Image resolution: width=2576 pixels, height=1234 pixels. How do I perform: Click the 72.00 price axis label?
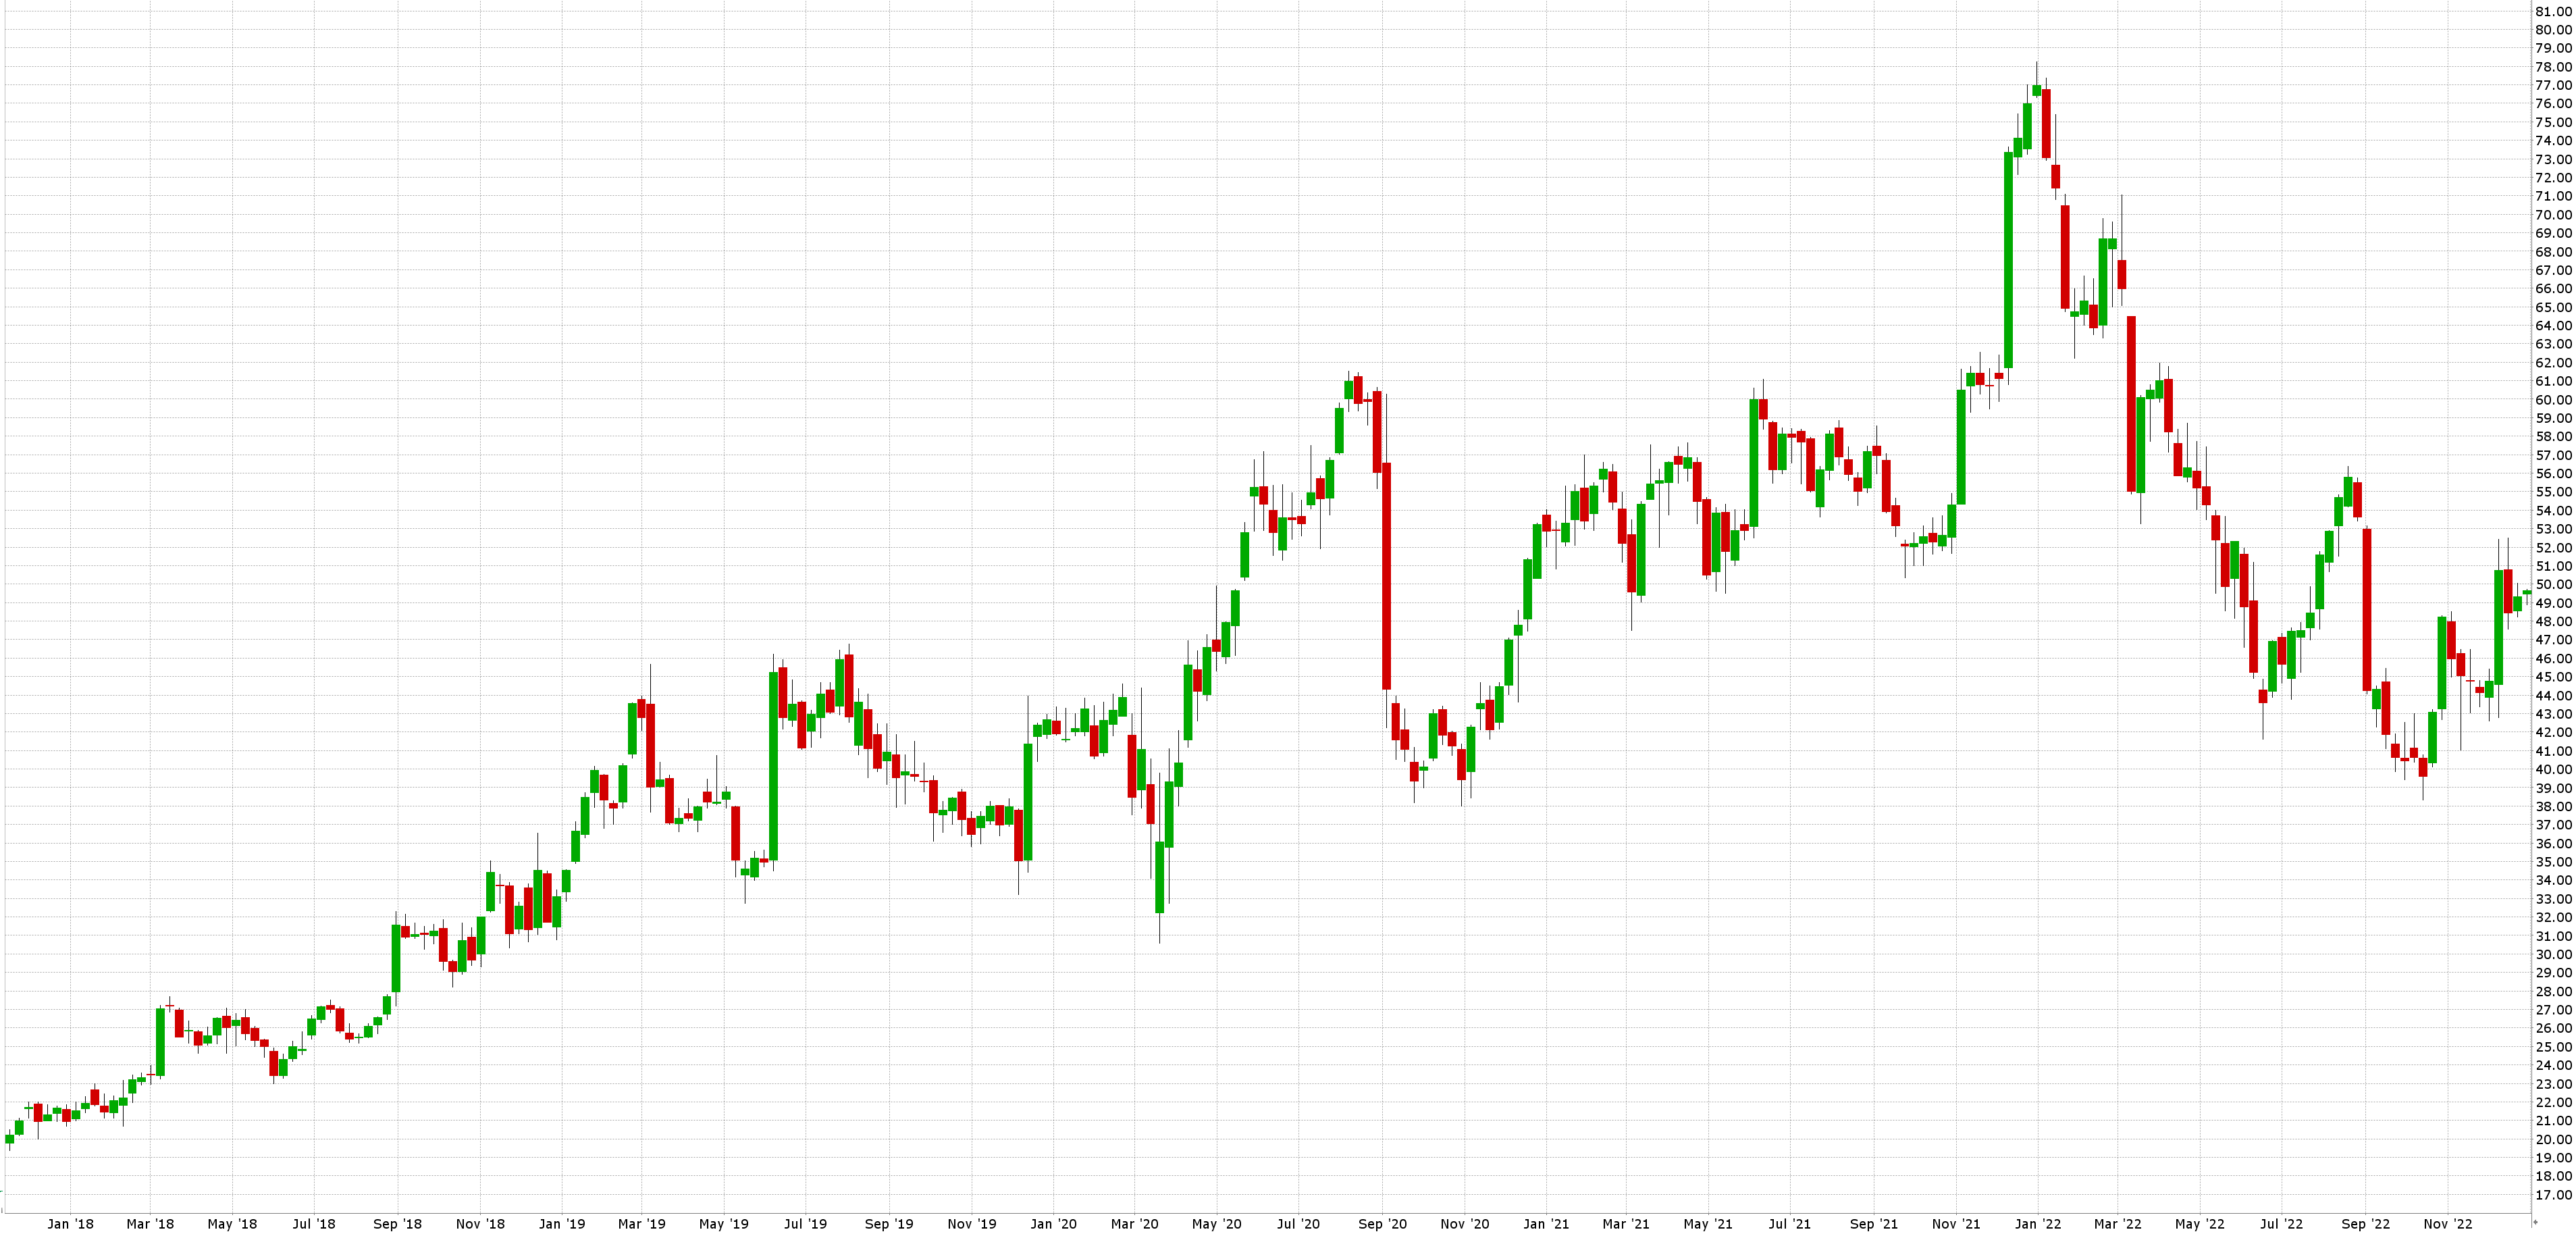point(2553,178)
